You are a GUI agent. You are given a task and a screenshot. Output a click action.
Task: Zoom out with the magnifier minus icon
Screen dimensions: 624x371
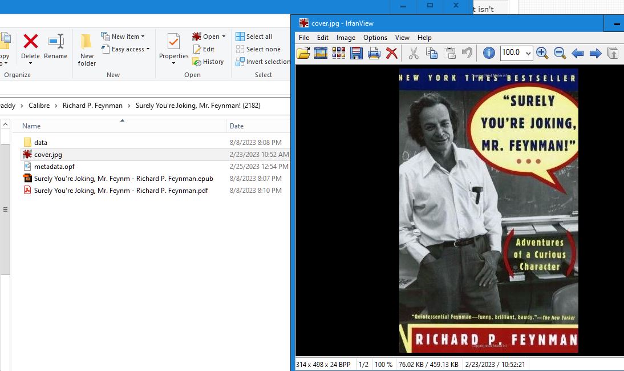[x=560, y=53]
